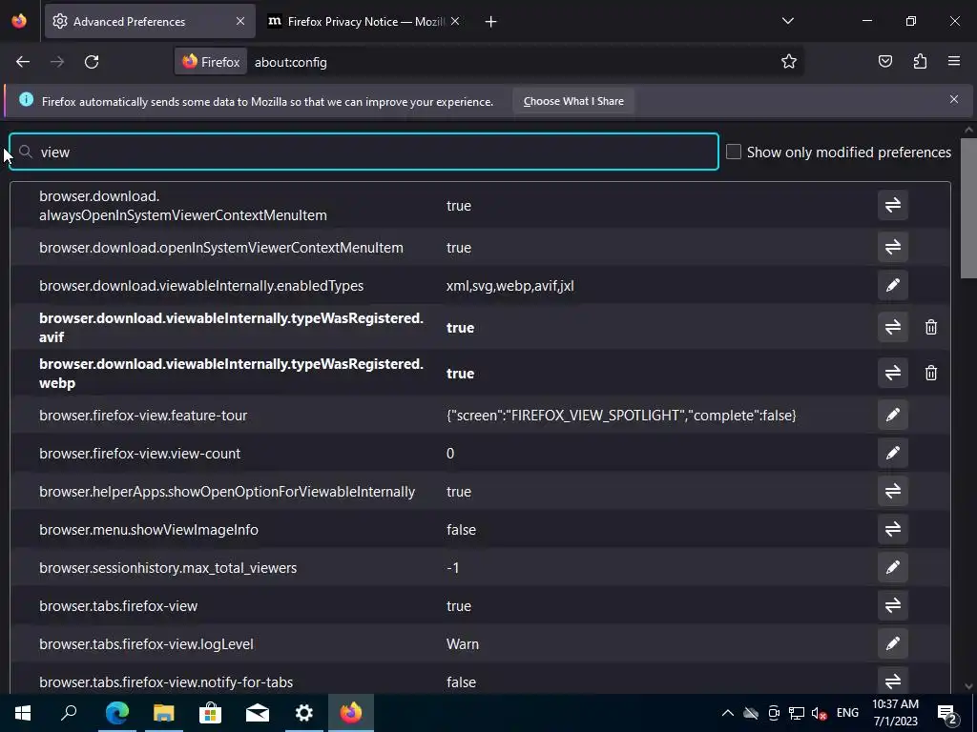Toggle browser.tabs.firefox-view preference

click(892, 605)
